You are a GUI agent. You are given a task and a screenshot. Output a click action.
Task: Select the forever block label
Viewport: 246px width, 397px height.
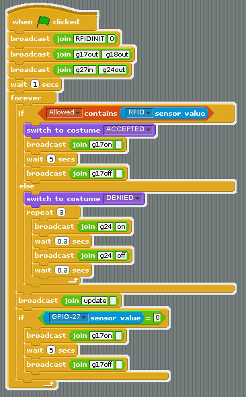click(x=26, y=98)
